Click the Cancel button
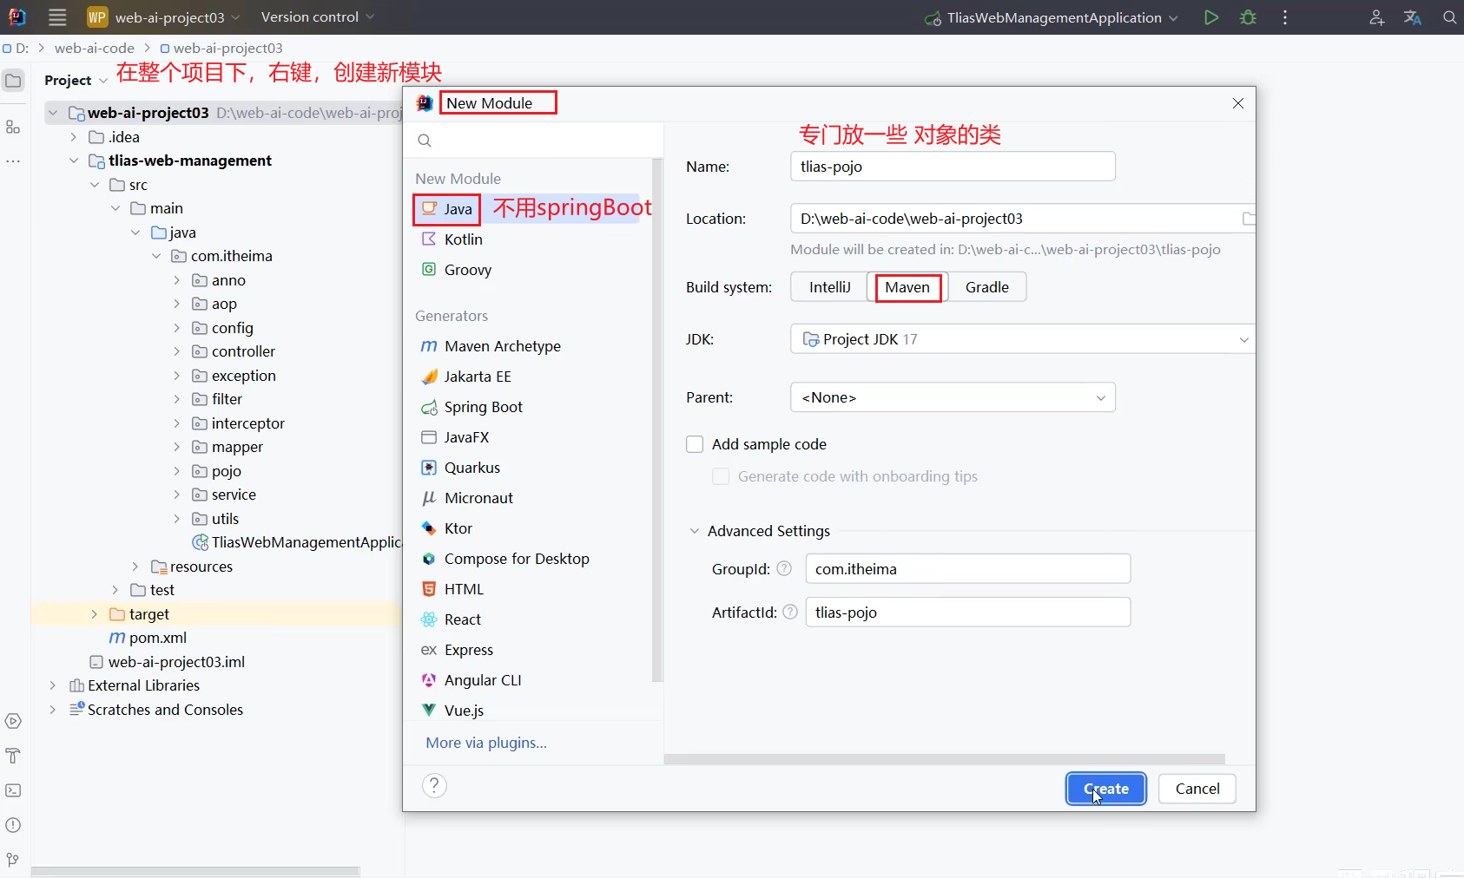The width and height of the screenshot is (1464, 878). point(1197,789)
